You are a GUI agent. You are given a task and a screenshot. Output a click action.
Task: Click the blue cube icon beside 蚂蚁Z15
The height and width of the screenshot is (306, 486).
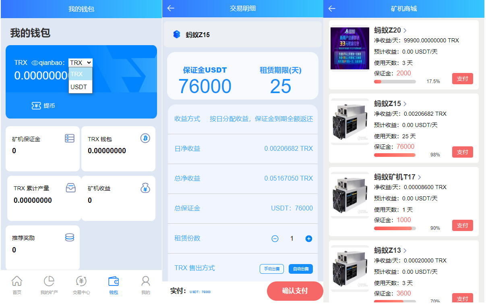click(177, 35)
